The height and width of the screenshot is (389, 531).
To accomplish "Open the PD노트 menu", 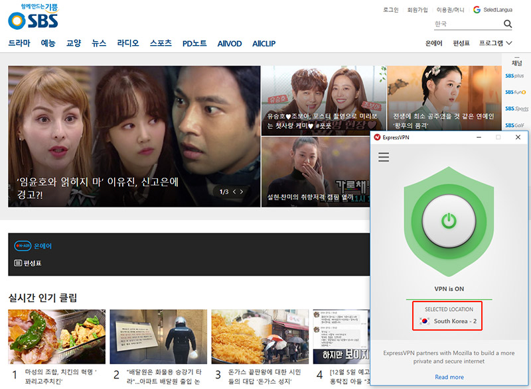I will [194, 43].
